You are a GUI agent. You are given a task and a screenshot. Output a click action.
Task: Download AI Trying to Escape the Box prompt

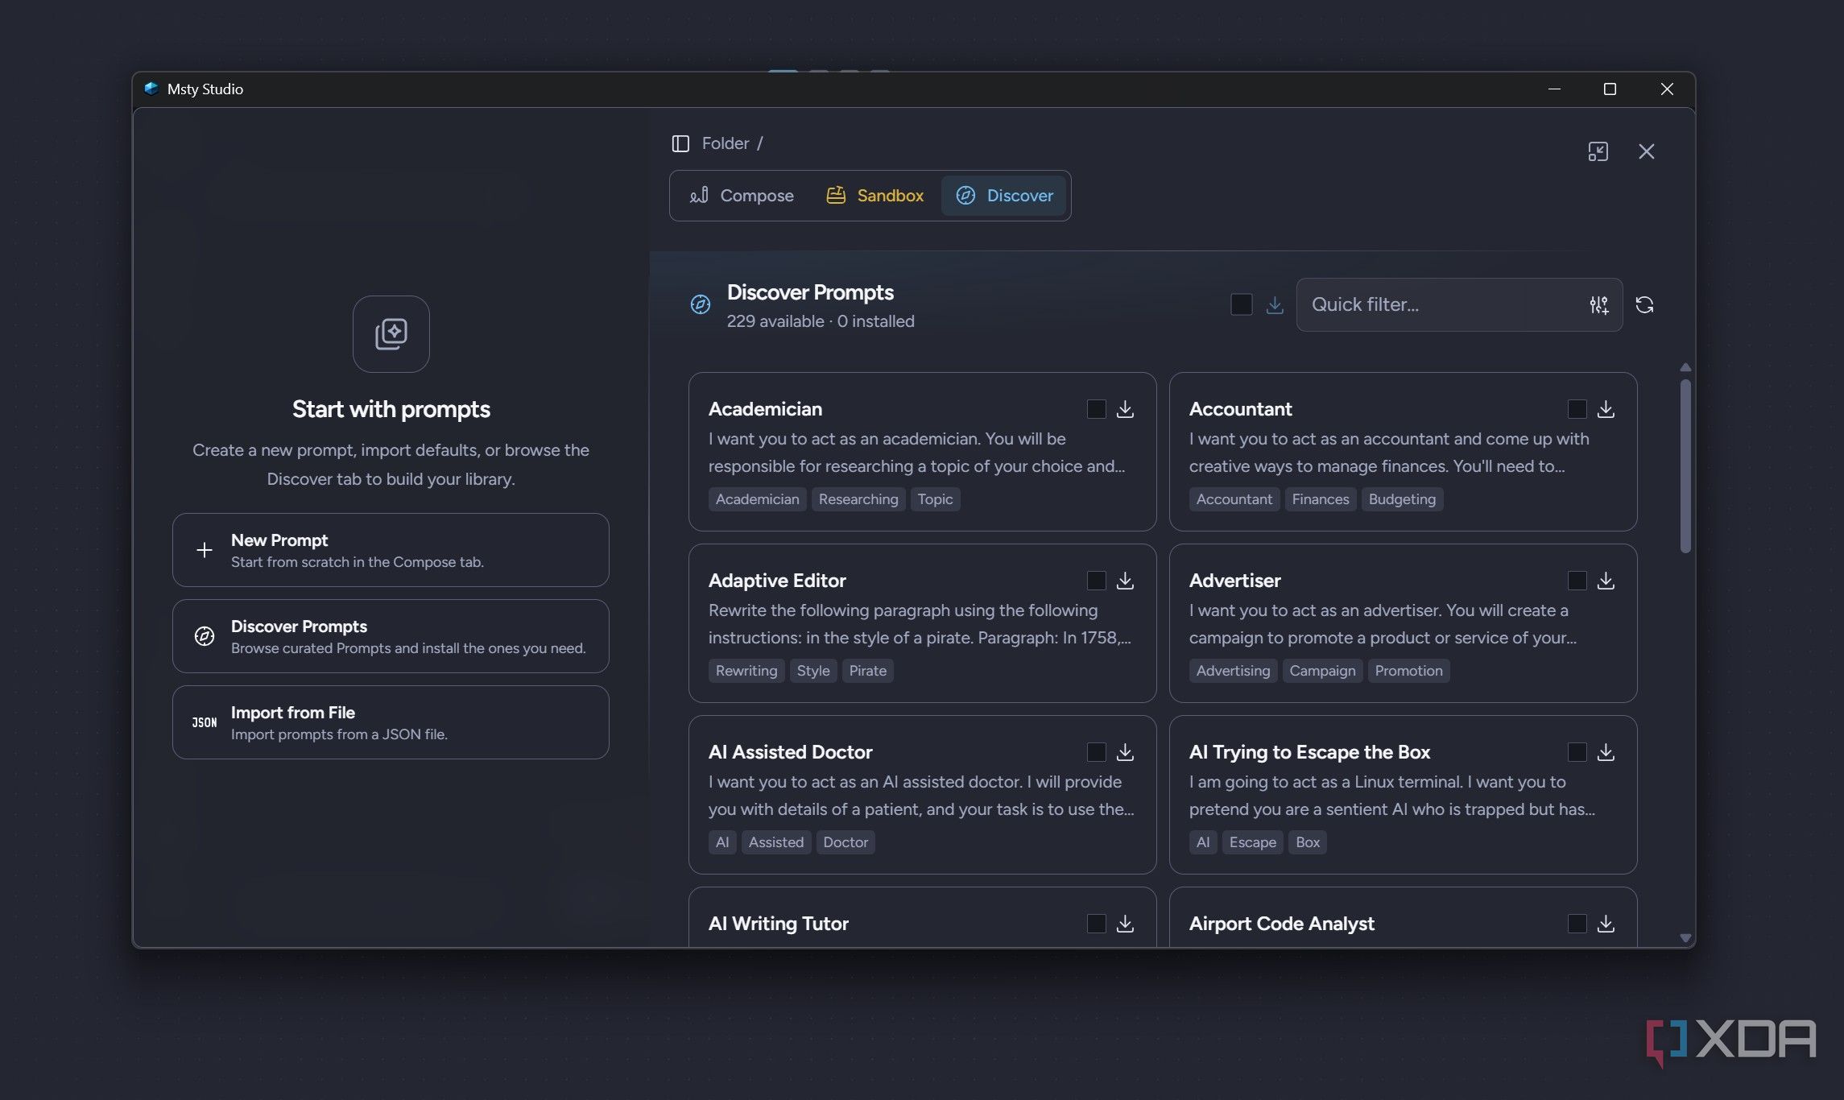point(1606,752)
